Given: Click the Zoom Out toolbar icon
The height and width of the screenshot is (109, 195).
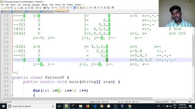Looking at the screenshot, I should coord(56,8).
